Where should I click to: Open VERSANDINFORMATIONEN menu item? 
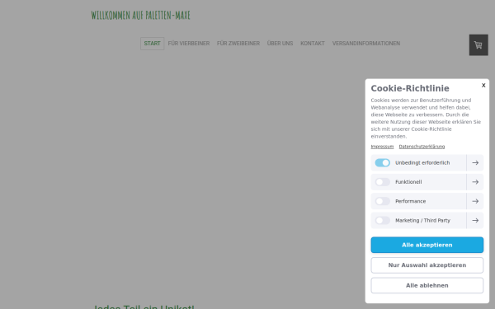pos(366,44)
